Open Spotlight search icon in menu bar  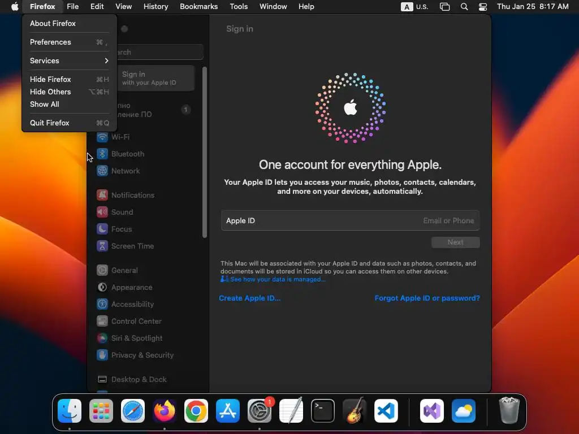(464, 7)
